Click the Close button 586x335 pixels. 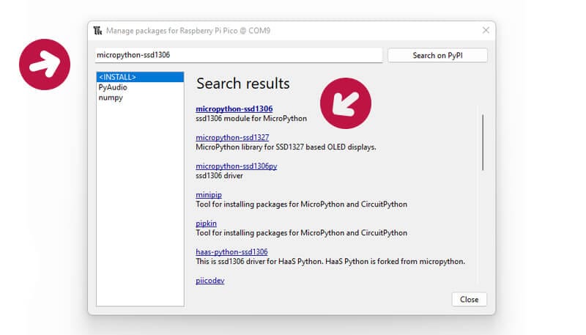[x=469, y=300]
